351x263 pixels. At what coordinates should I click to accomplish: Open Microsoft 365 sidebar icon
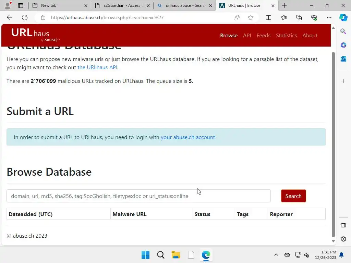(343, 45)
